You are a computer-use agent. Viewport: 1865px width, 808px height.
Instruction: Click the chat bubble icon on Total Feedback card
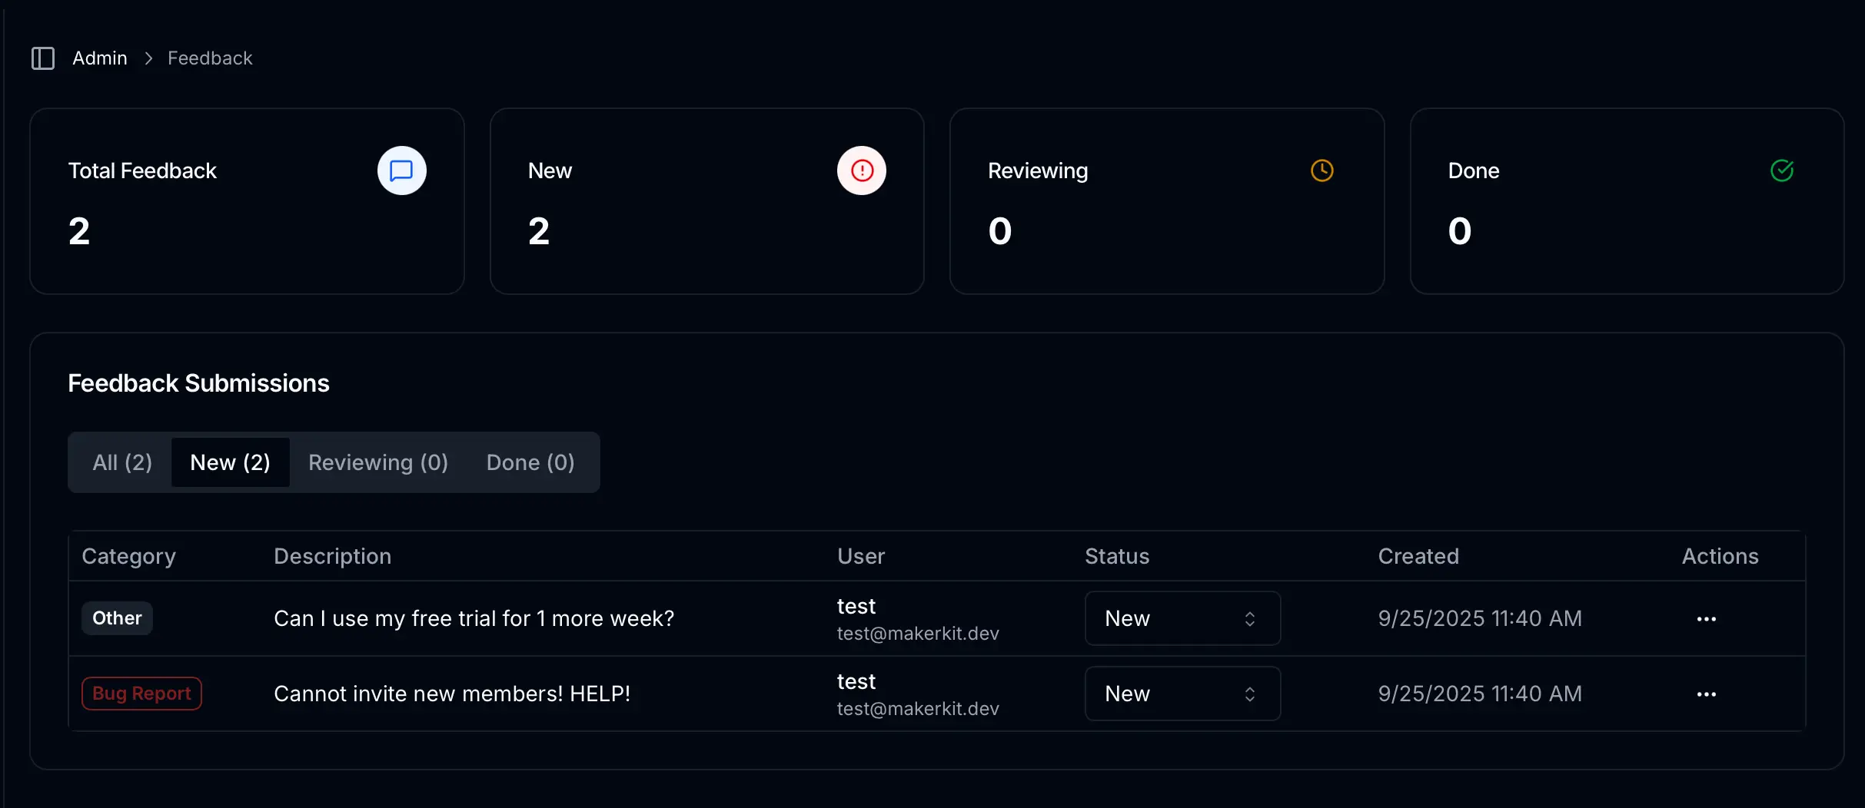[x=401, y=170]
